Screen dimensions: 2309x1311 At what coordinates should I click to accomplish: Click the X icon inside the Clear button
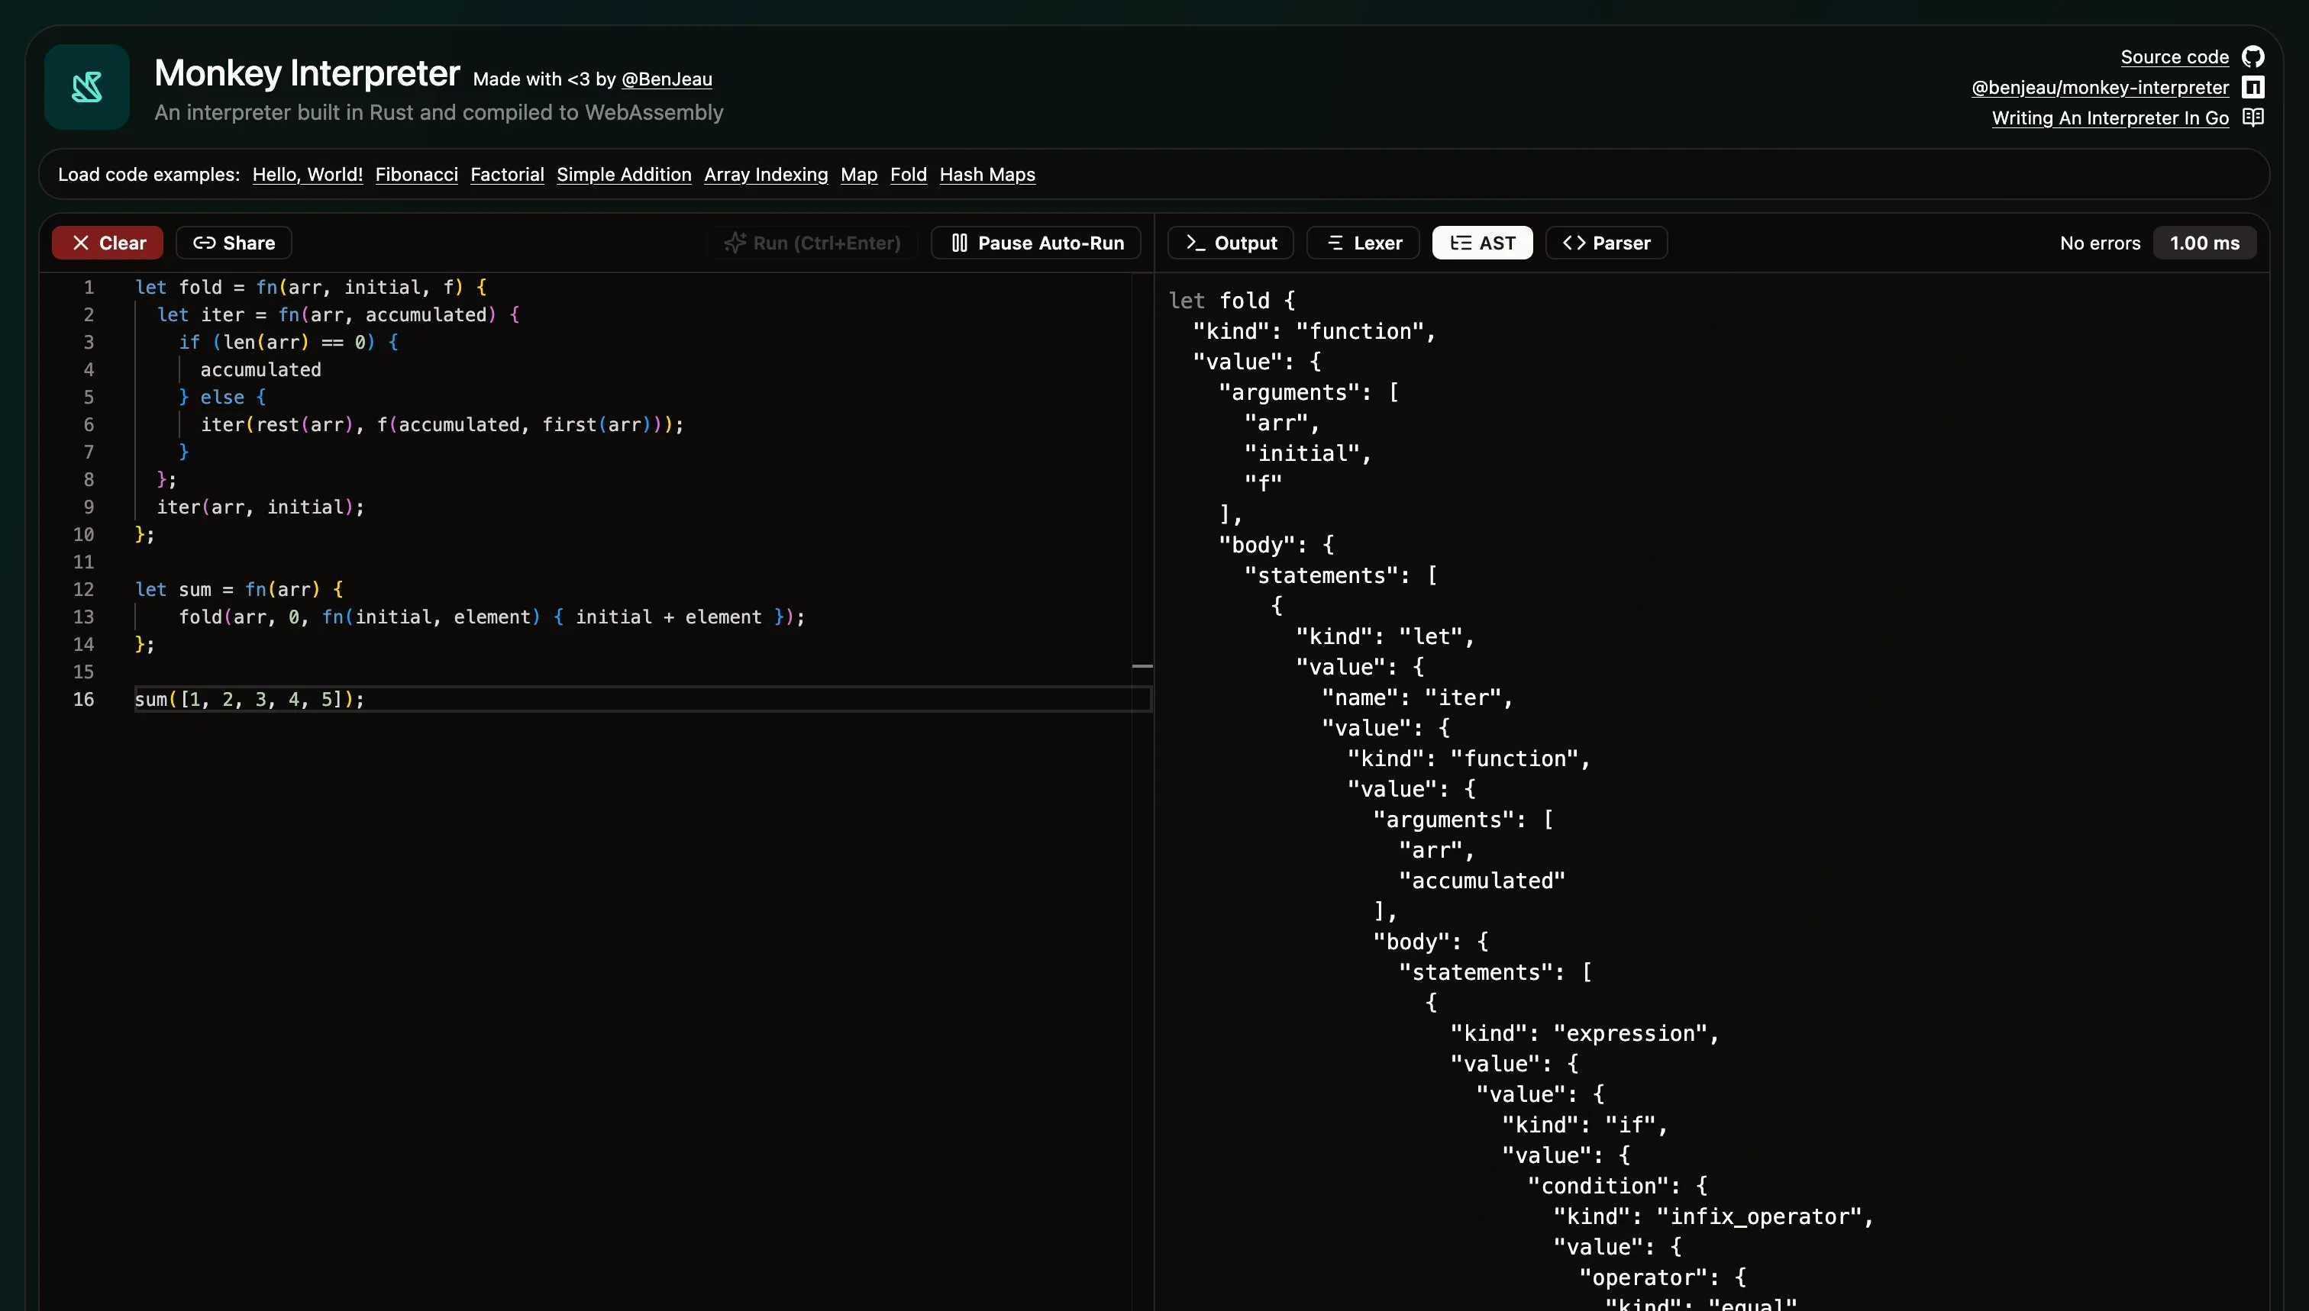[x=82, y=243]
